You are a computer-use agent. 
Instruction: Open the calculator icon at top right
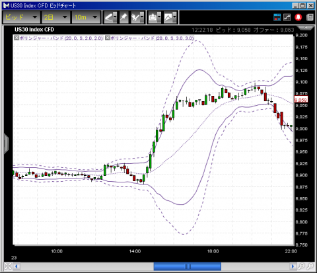[x=310, y=17]
